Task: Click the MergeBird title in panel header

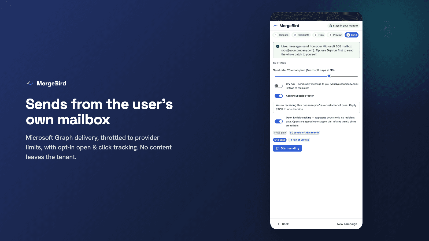Action: [289, 26]
